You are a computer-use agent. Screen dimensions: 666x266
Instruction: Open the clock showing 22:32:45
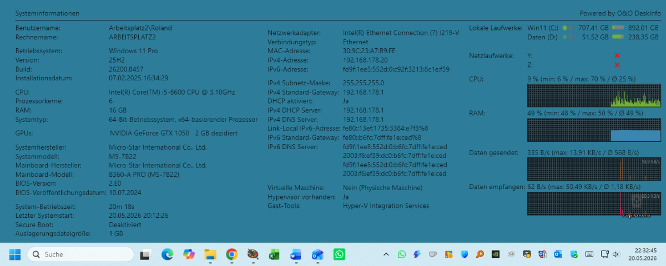(x=642, y=254)
